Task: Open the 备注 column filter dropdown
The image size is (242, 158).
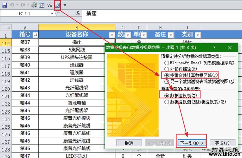Action: pos(171,35)
